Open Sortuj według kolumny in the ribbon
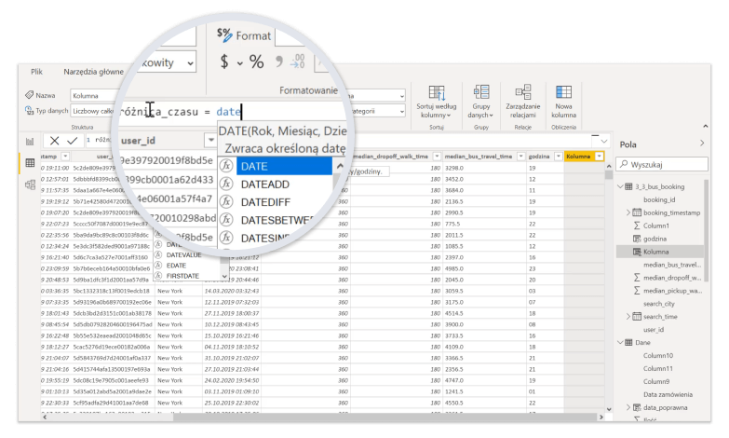Screen dimensions: 729x438 (436, 102)
